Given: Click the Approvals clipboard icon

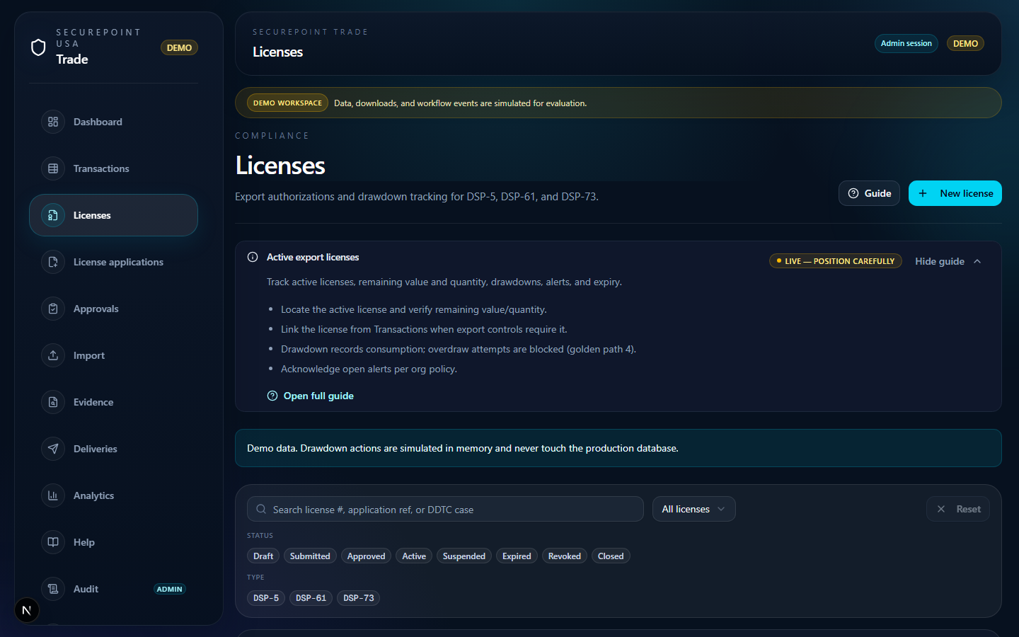Looking at the screenshot, I should click(53, 309).
